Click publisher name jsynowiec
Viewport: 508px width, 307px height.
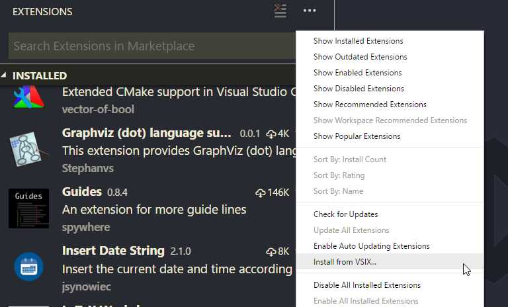[87, 286]
